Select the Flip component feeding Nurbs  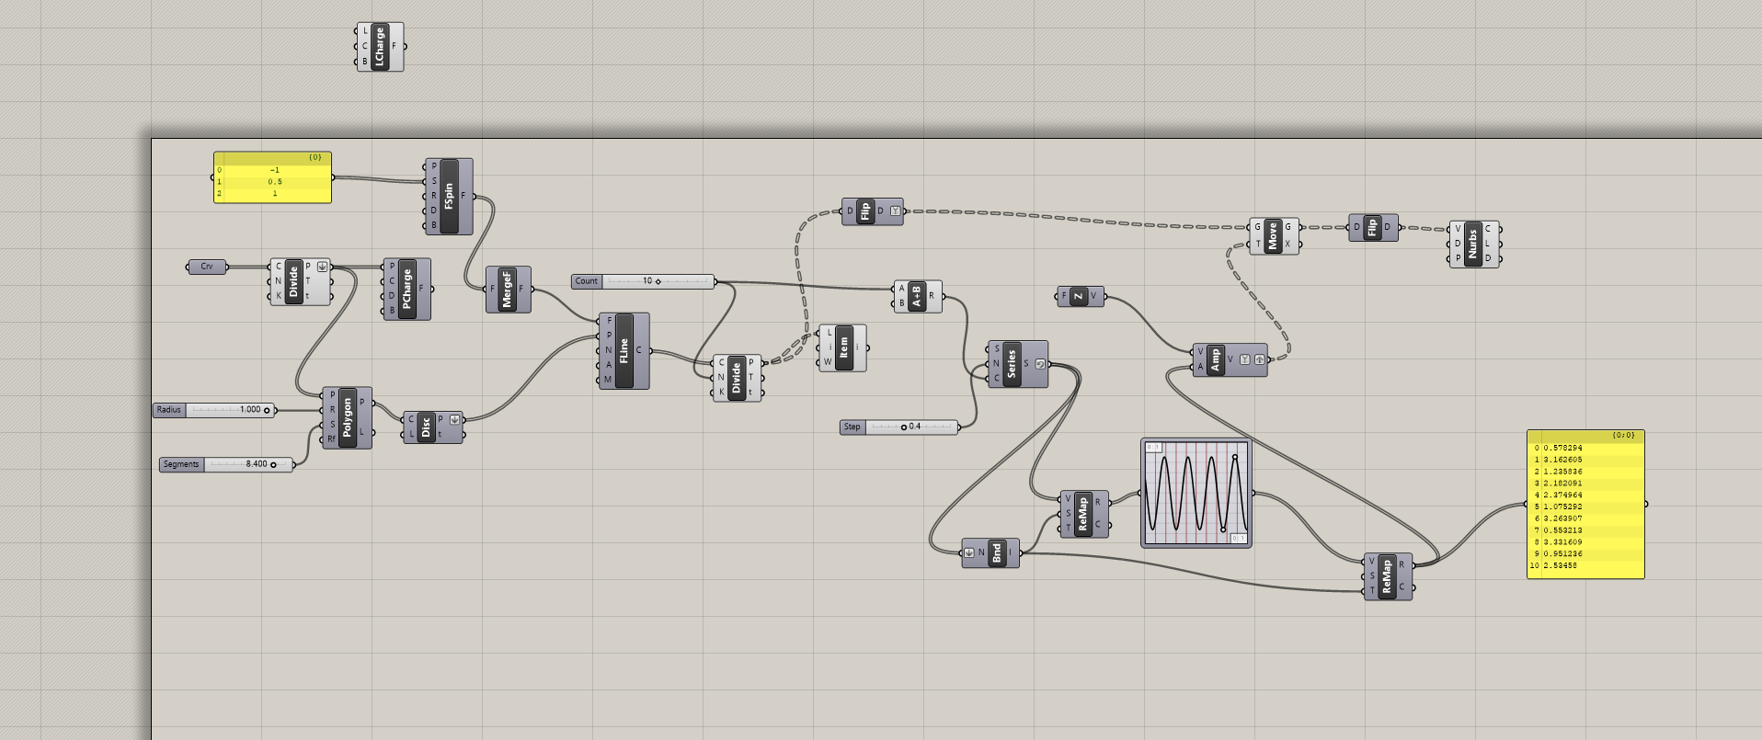pos(1372,227)
